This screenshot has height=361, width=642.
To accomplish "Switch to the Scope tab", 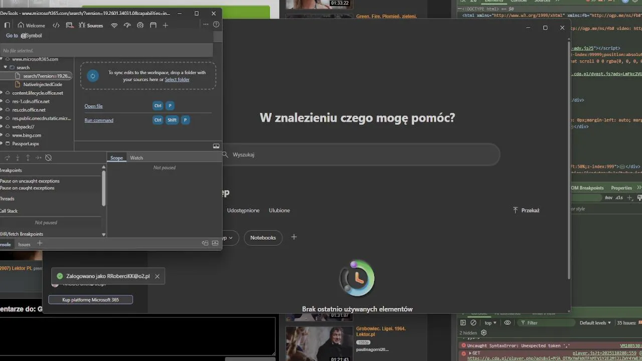I will (x=116, y=158).
